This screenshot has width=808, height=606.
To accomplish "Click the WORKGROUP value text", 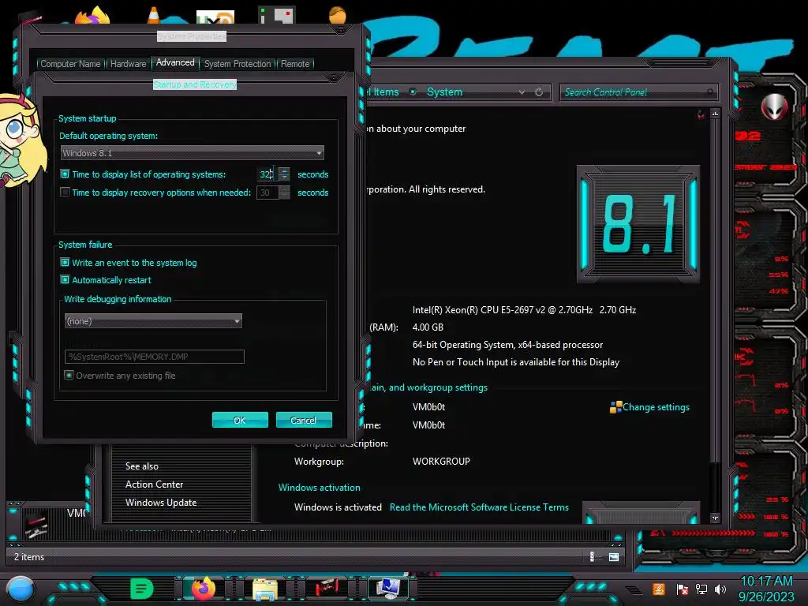I will [441, 461].
